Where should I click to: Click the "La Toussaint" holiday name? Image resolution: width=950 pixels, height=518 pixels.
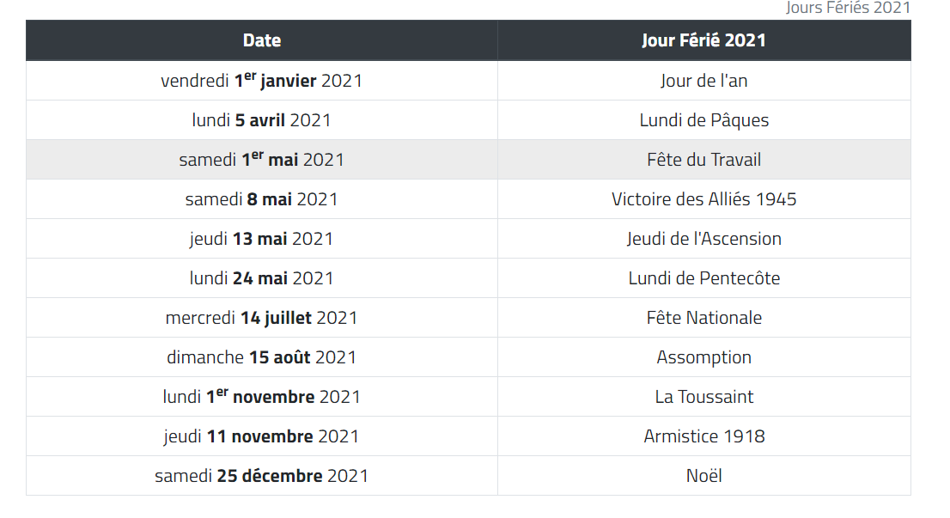tap(703, 397)
